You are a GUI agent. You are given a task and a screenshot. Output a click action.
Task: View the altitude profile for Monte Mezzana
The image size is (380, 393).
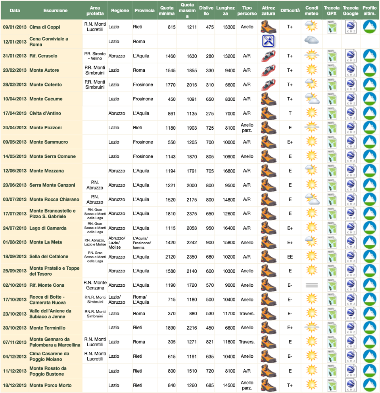pyautogui.click(x=369, y=171)
